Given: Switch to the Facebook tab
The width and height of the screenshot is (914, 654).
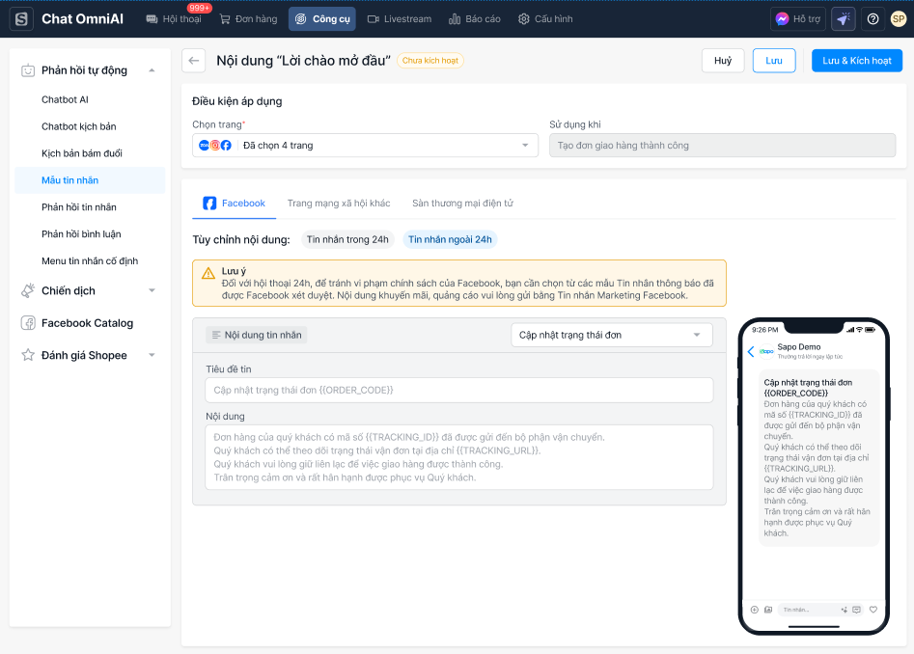Looking at the screenshot, I should (x=234, y=204).
